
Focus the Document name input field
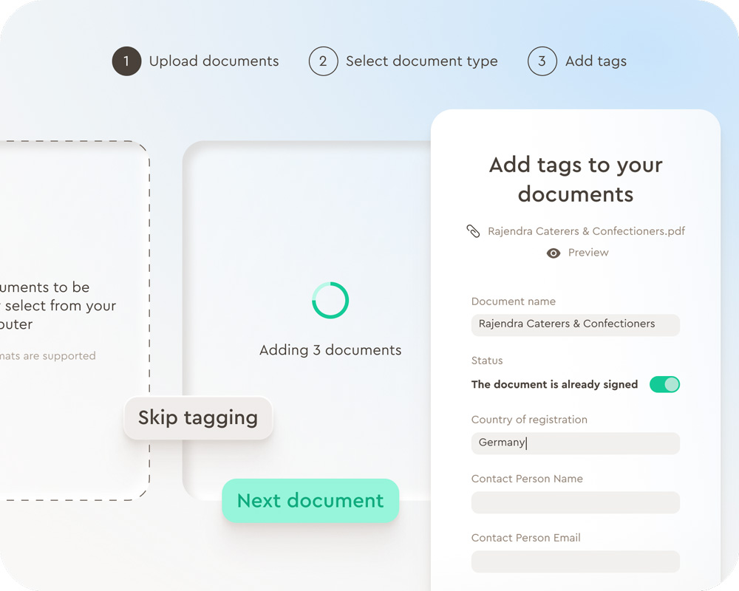click(575, 324)
